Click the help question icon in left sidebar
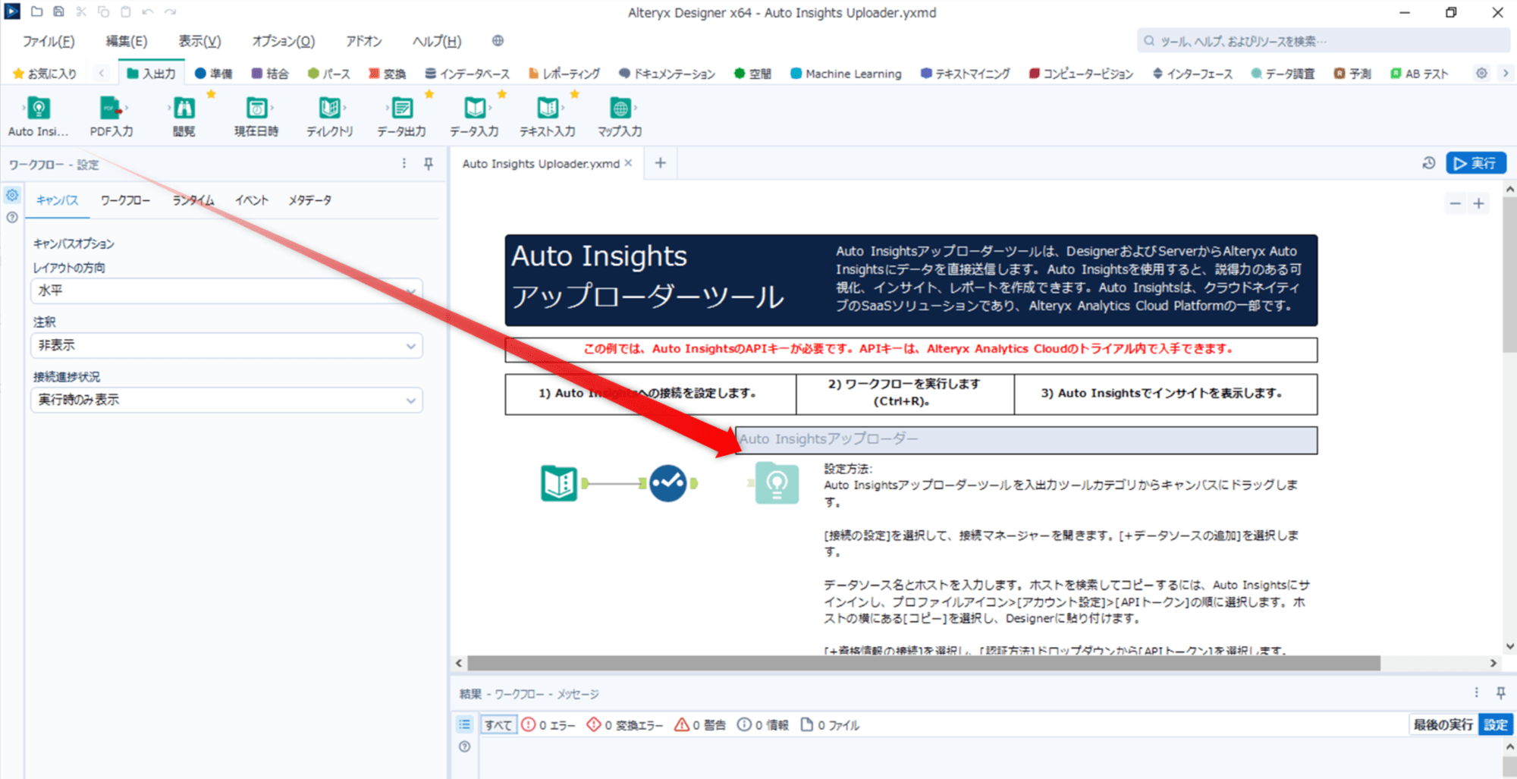This screenshot has height=779, width=1517. click(x=12, y=217)
